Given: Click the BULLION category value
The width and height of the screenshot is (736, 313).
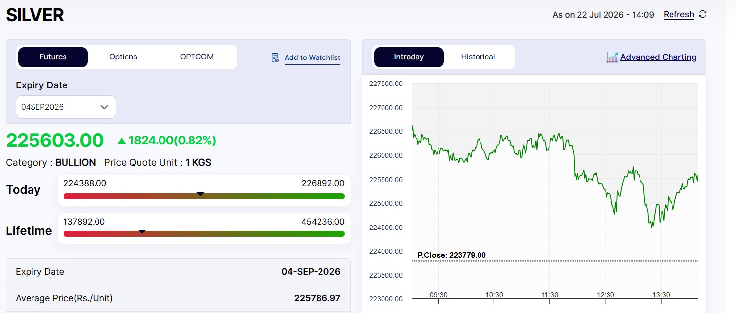Looking at the screenshot, I should point(75,162).
